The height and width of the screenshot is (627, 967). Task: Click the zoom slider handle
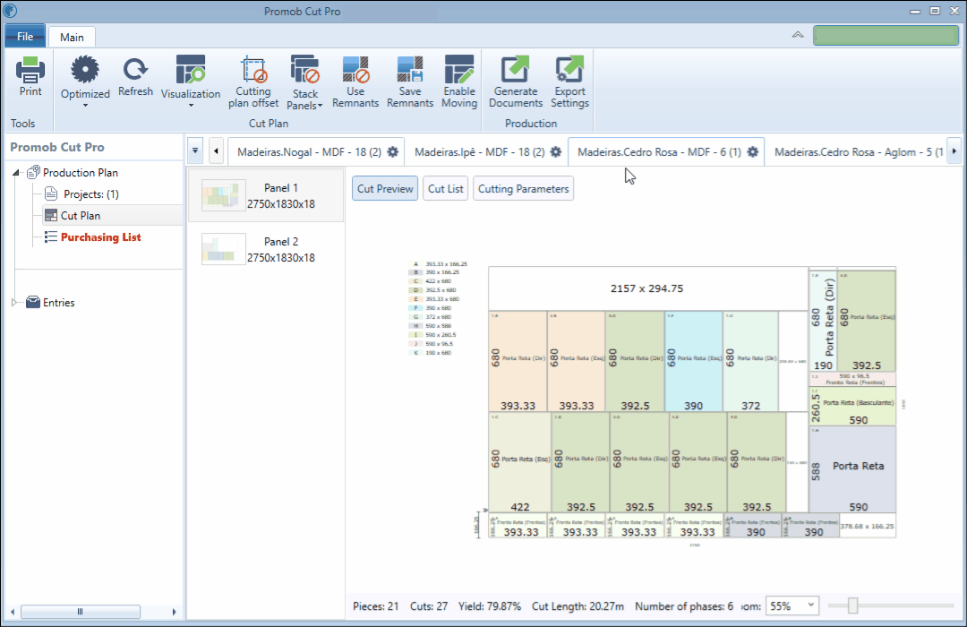pos(852,606)
